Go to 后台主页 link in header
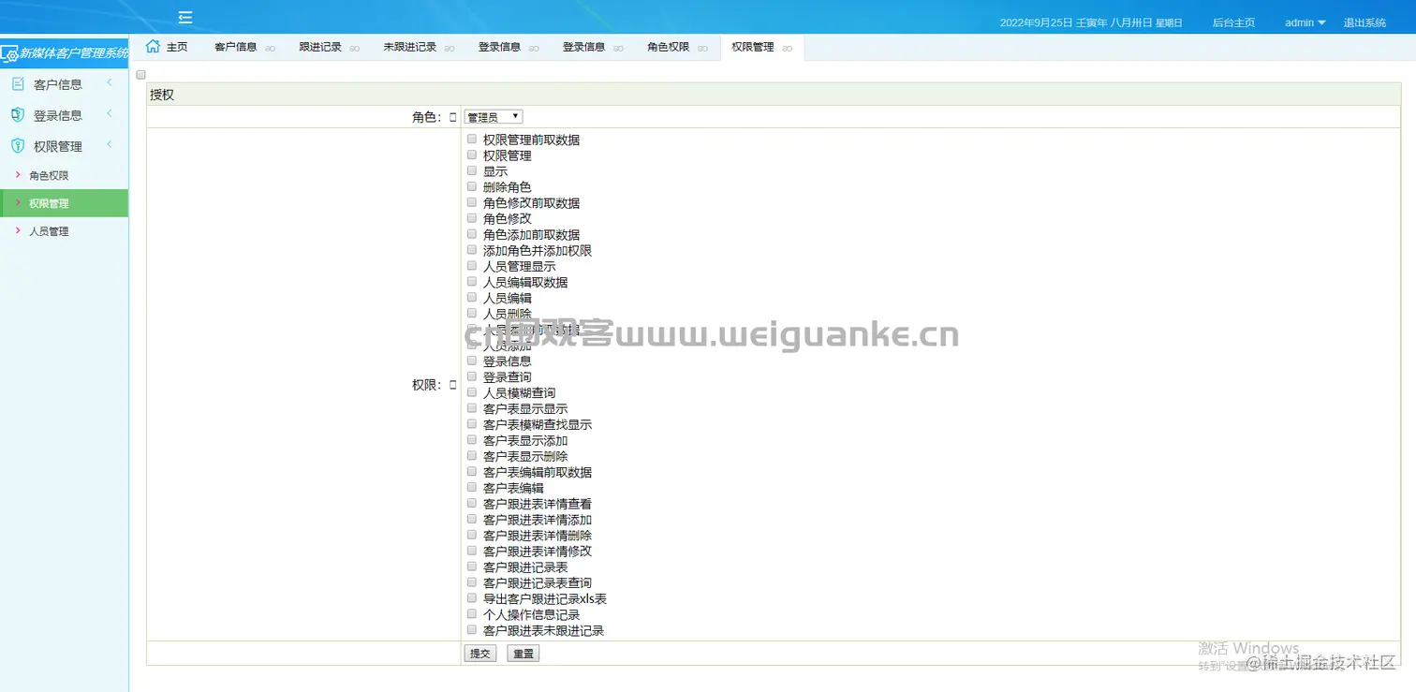Screen dimensions: 1416x692 click(1233, 22)
